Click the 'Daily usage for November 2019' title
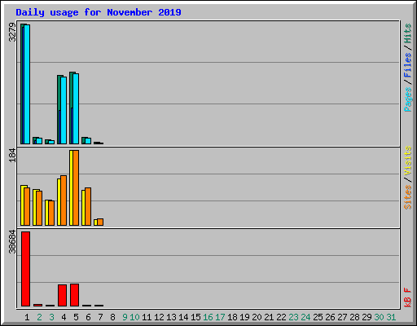The width and height of the screenshot is (417, 326). (x=99, y=12)
